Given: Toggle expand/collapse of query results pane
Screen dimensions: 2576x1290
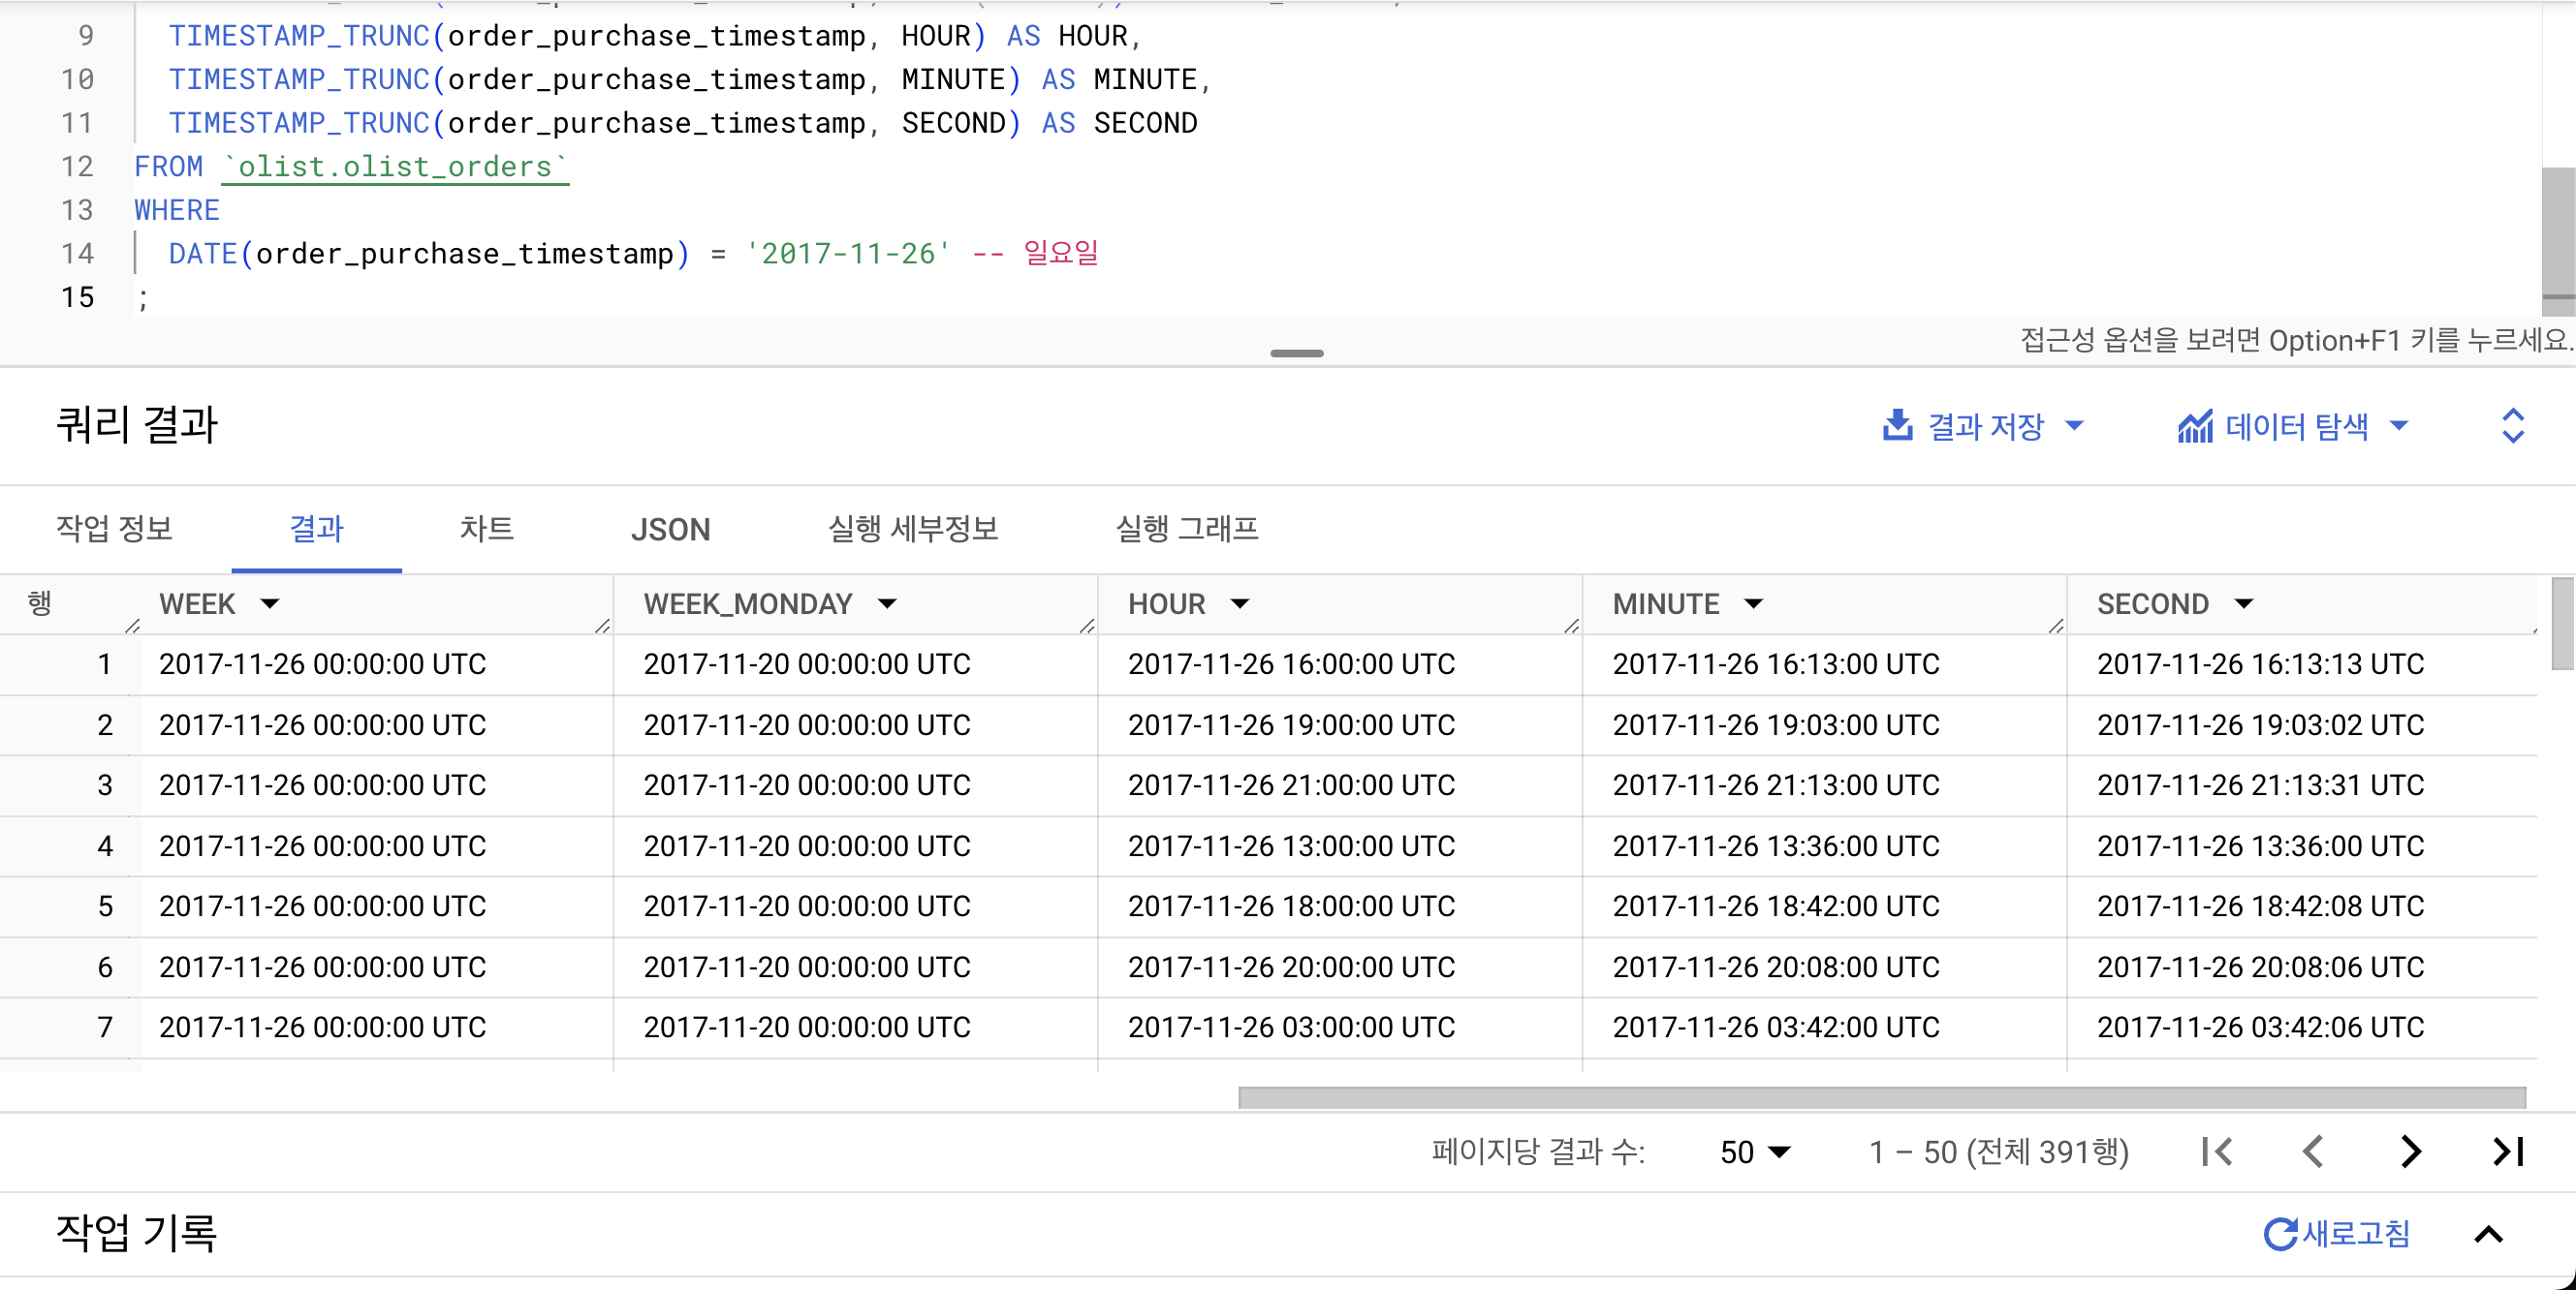Looking at the screenshot, I should coord(2512,426).
